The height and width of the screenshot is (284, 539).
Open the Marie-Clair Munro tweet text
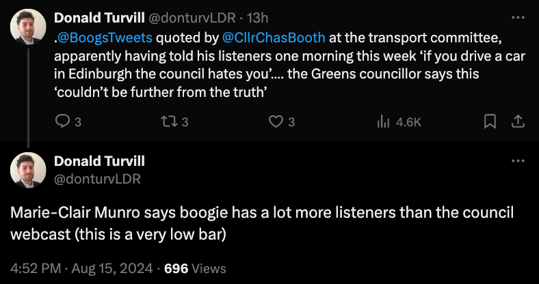pyautogui.click(x=260, y=222)
